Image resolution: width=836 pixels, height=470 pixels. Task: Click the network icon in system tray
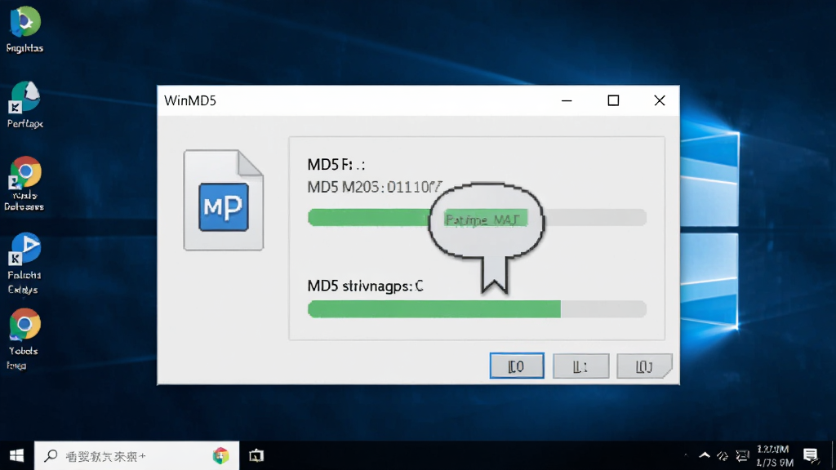point(723,455)
